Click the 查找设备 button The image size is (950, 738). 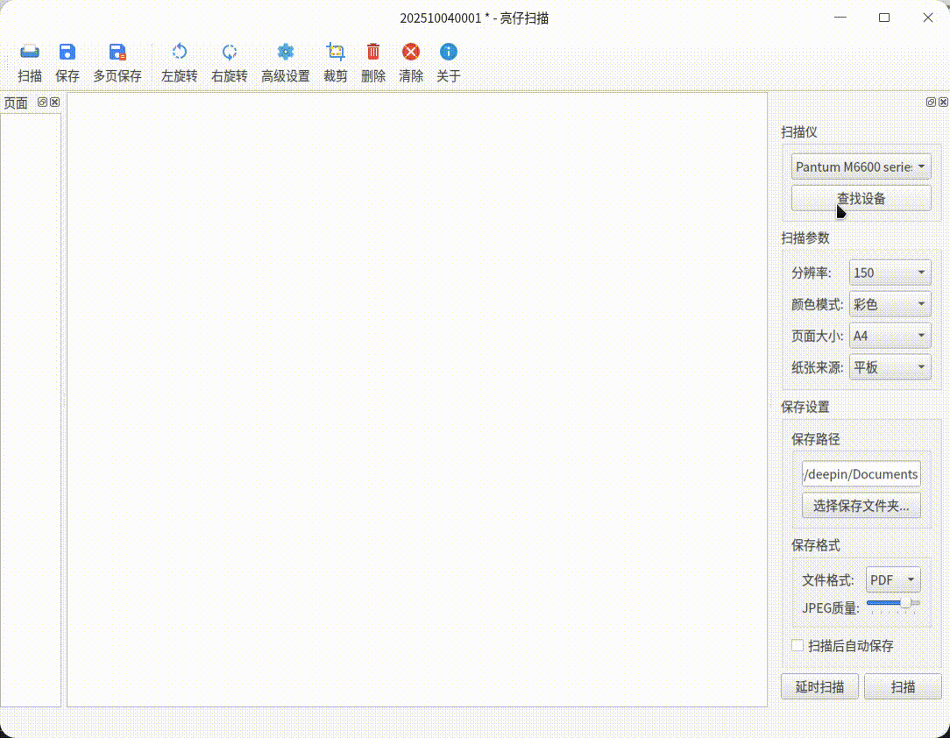click(x=861, y=199)
